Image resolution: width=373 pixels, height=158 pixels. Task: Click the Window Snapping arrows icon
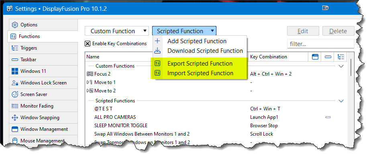click(15, 118)
